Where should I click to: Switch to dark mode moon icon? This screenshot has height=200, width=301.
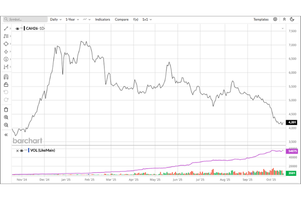pyautogui.click(x=292, y=19)
